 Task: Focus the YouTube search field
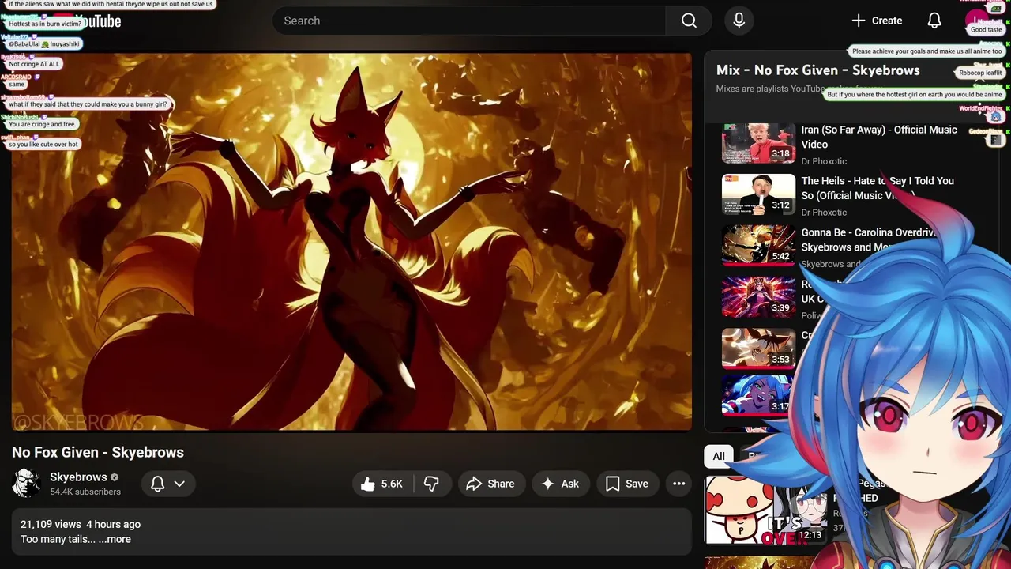coord(469,21)
